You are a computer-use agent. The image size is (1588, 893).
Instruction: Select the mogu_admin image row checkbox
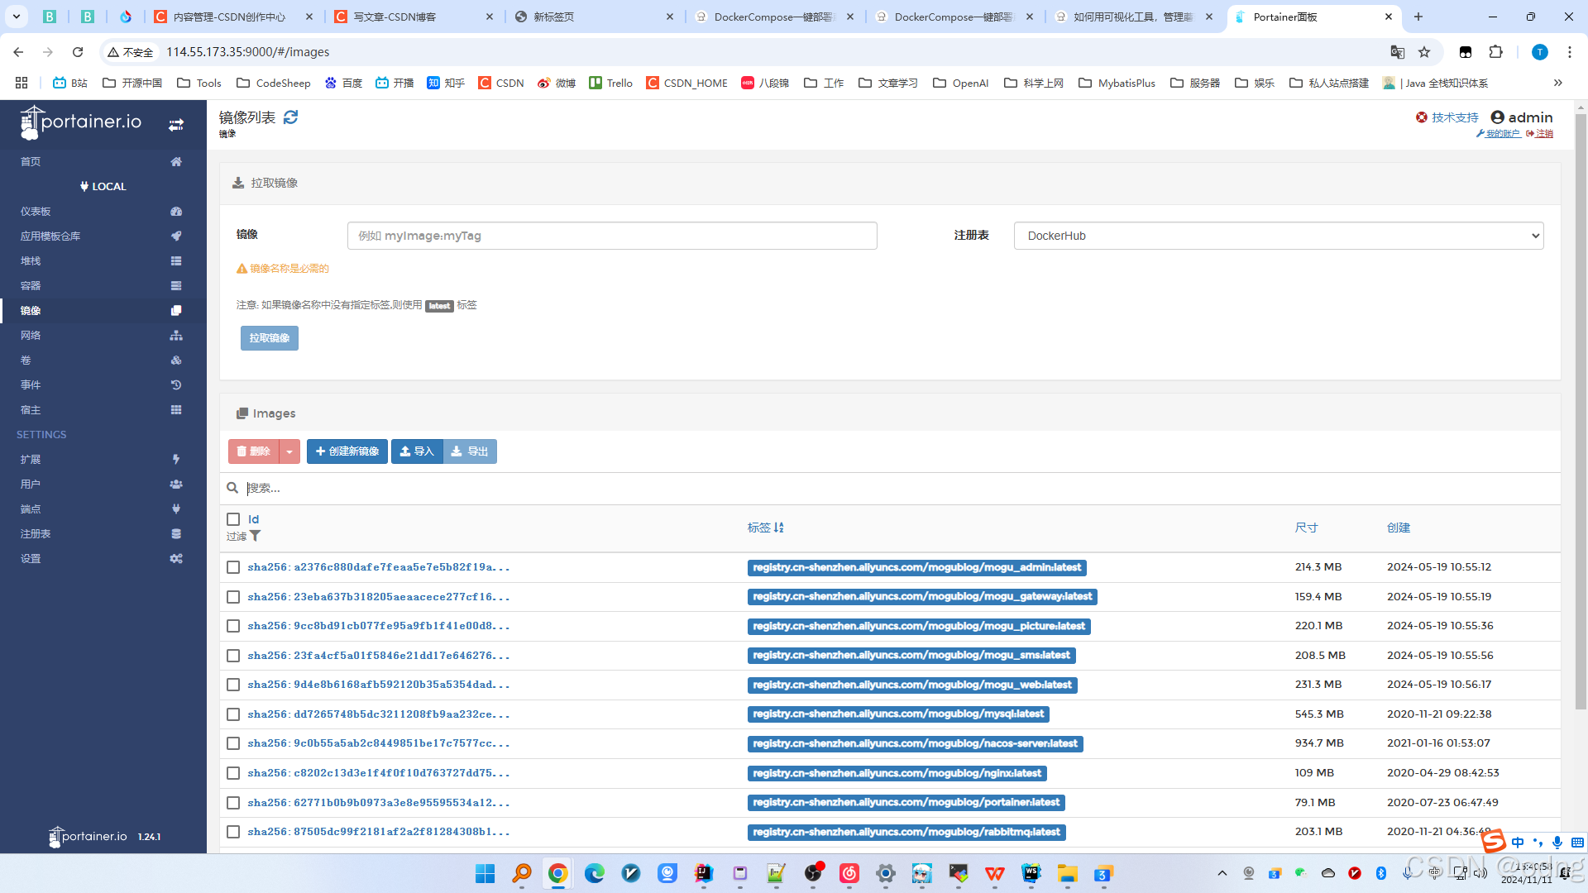[x=233, y=567]
